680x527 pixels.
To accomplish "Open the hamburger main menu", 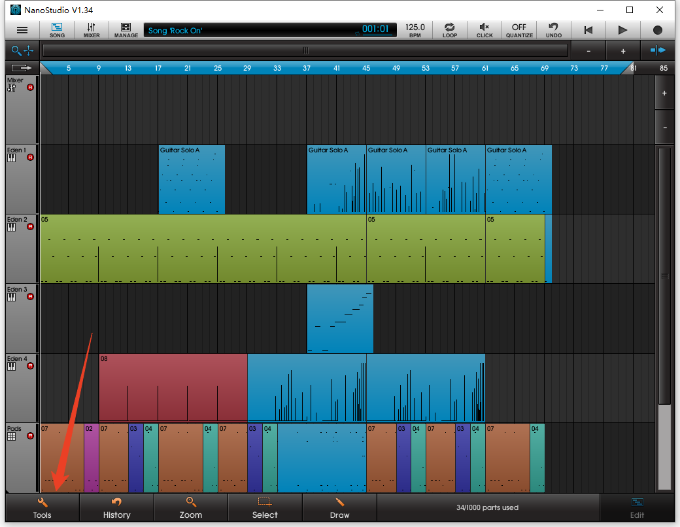I will coord(22,30).
